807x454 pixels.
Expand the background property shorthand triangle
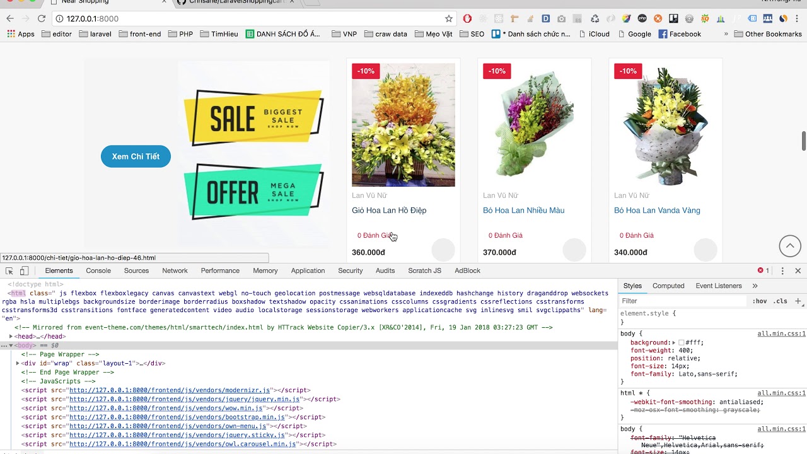[x=674, y=342]
